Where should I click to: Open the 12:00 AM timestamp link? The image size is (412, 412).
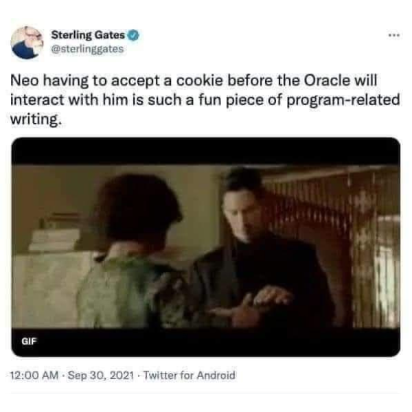[x=34, y=375]
